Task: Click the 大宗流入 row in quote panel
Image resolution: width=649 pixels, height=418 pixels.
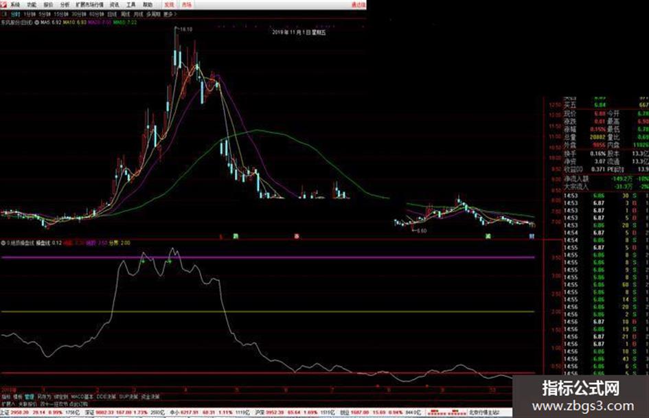Action: point(606,187)
